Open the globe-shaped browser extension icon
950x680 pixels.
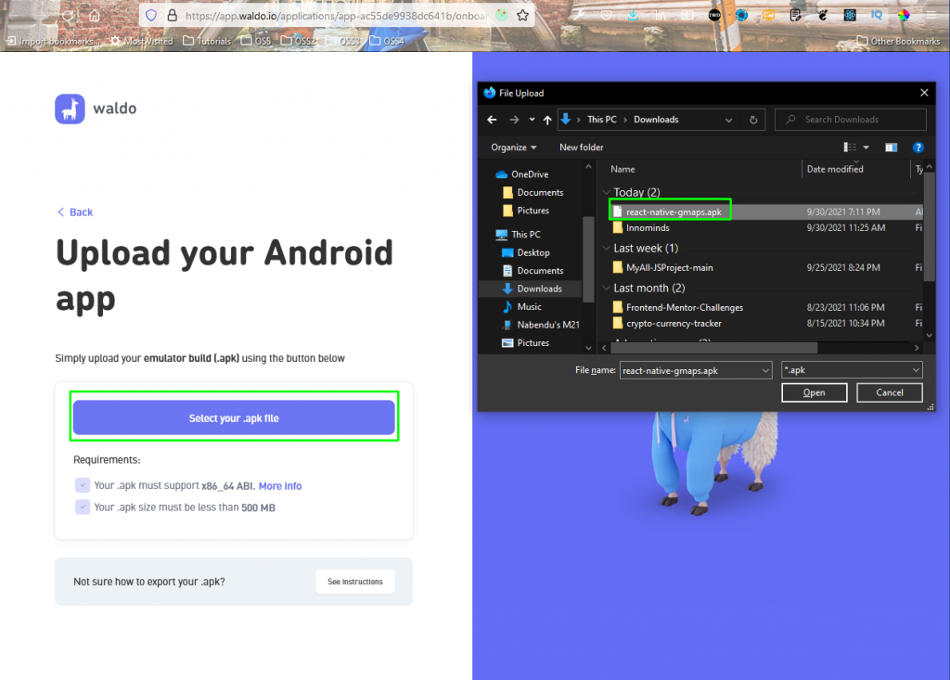[x=742, y=16]
